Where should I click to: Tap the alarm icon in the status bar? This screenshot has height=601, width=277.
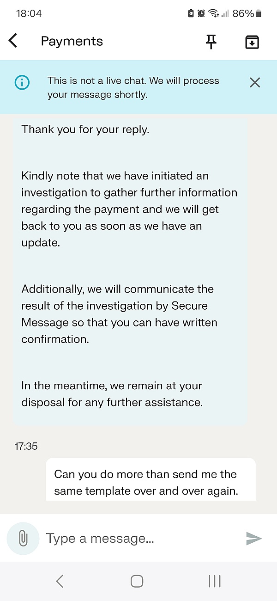coord(201,13)
